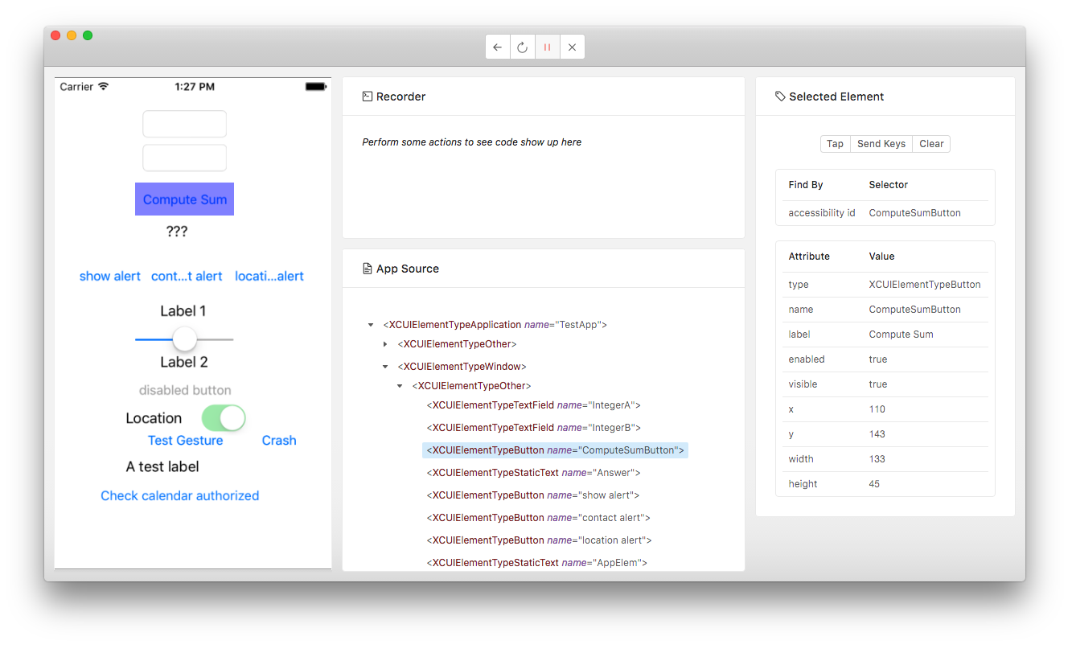Click Test Gesture in the app preview

click(185, 440)
